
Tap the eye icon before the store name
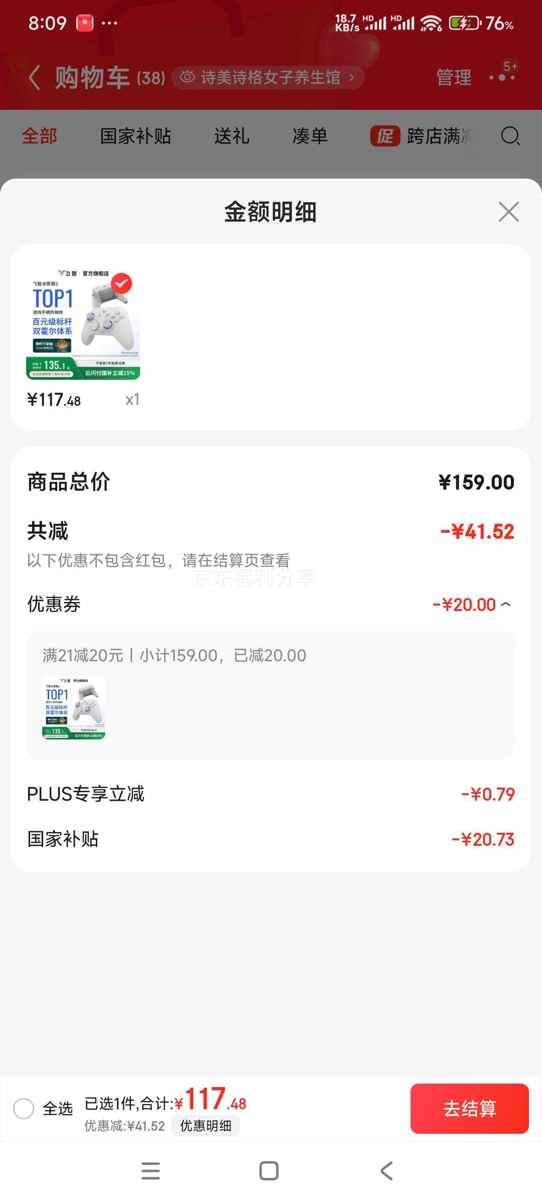click(187, 77)
